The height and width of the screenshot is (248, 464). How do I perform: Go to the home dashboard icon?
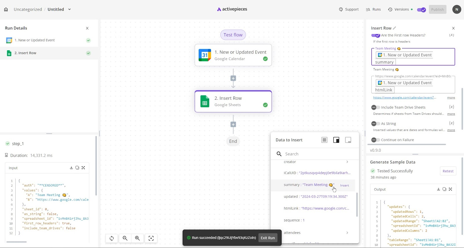pos(6,10)
